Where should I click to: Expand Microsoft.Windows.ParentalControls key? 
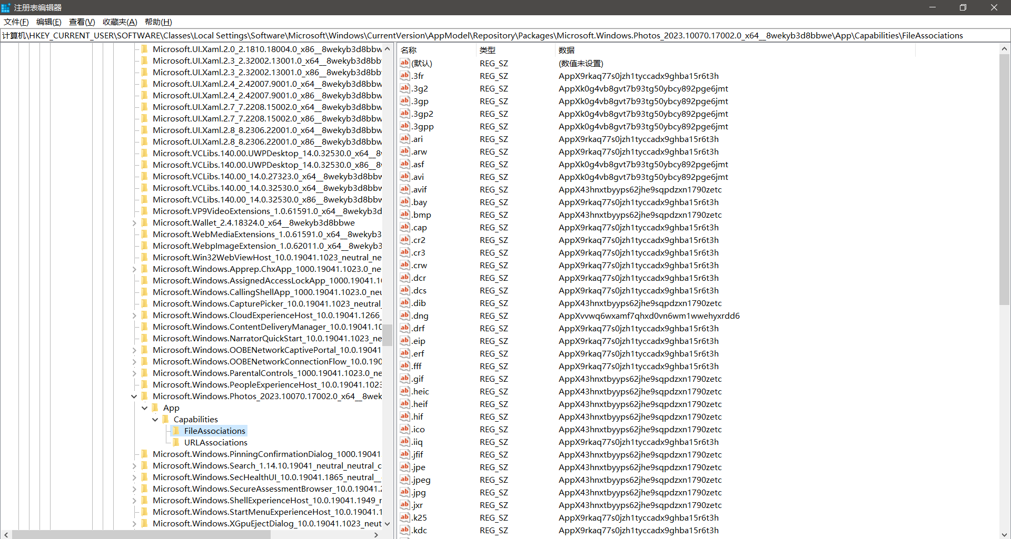click(134, 373)
